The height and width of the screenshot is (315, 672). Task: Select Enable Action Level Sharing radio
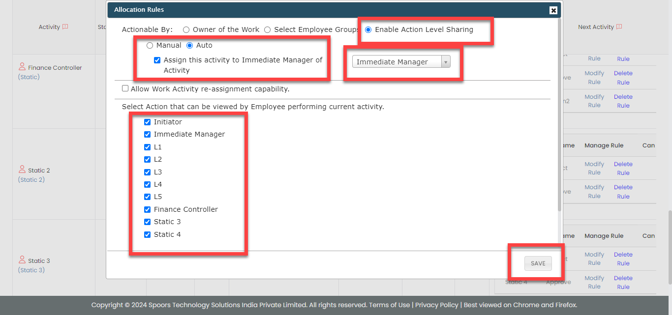coord(368,30)
